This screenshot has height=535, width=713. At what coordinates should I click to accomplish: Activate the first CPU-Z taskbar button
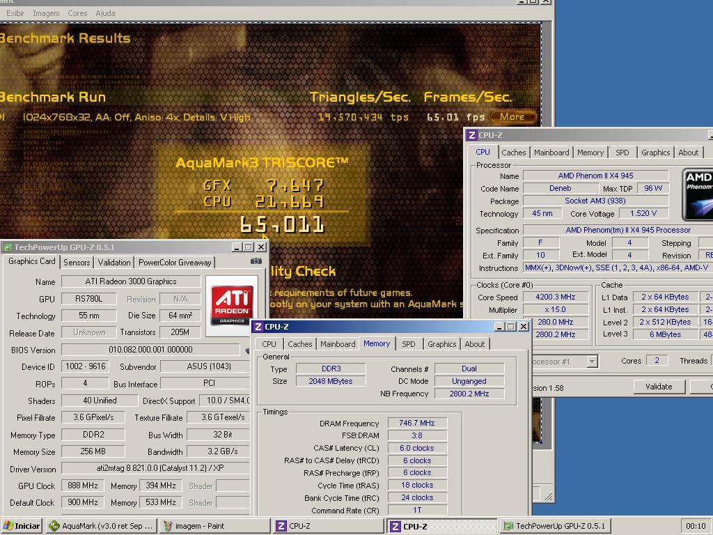[329, 526]
